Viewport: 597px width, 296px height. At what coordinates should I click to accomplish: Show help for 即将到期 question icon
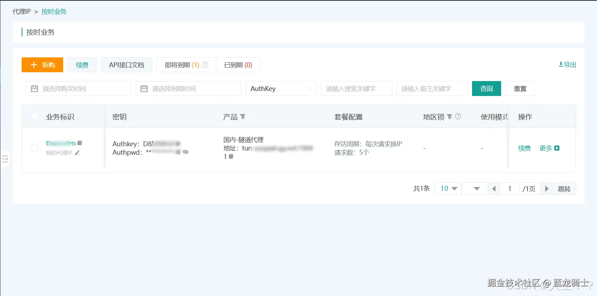[x=205, y=65]
